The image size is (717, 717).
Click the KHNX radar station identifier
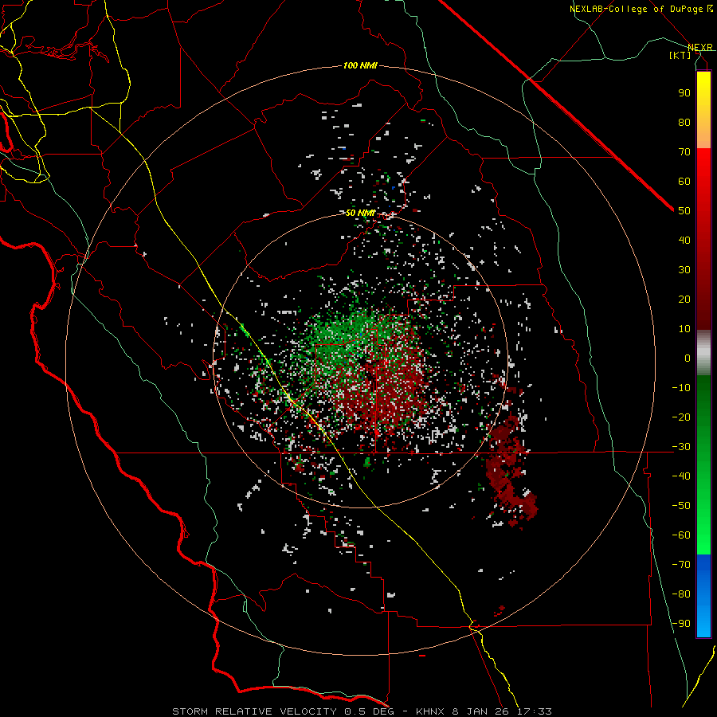click(x=433, y=711)
